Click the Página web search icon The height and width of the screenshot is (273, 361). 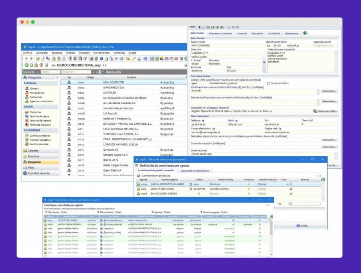[x=280, y=129]
